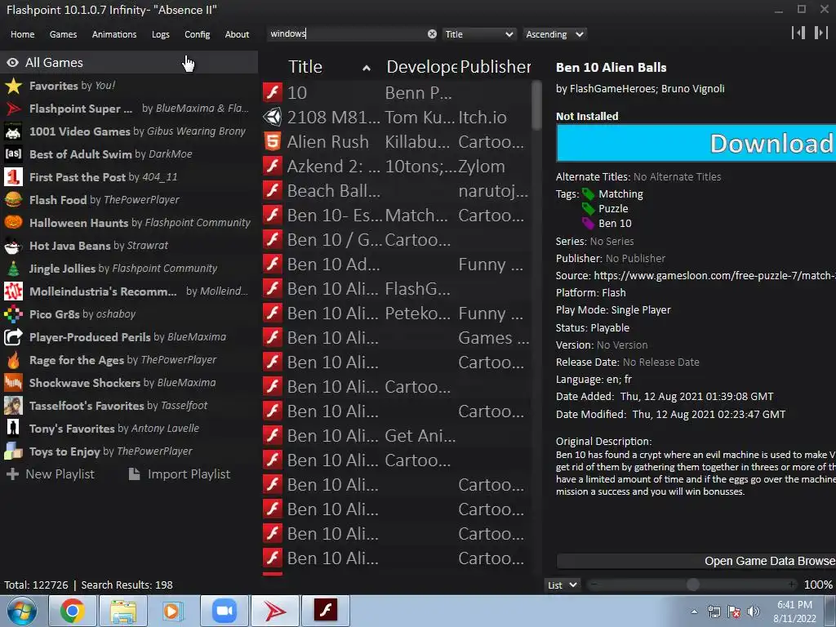
Task: Open the Flashpoint Super playlist icon
Action: coord(13,109)
